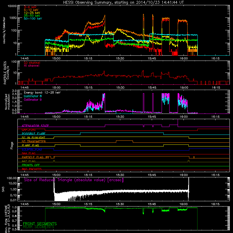Click the 10000 y-axis label on counts plot
233x233 pixels.
click(12, 6)
